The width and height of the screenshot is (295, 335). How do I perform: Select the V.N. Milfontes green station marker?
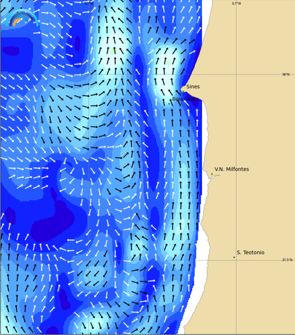pos(212,174)
